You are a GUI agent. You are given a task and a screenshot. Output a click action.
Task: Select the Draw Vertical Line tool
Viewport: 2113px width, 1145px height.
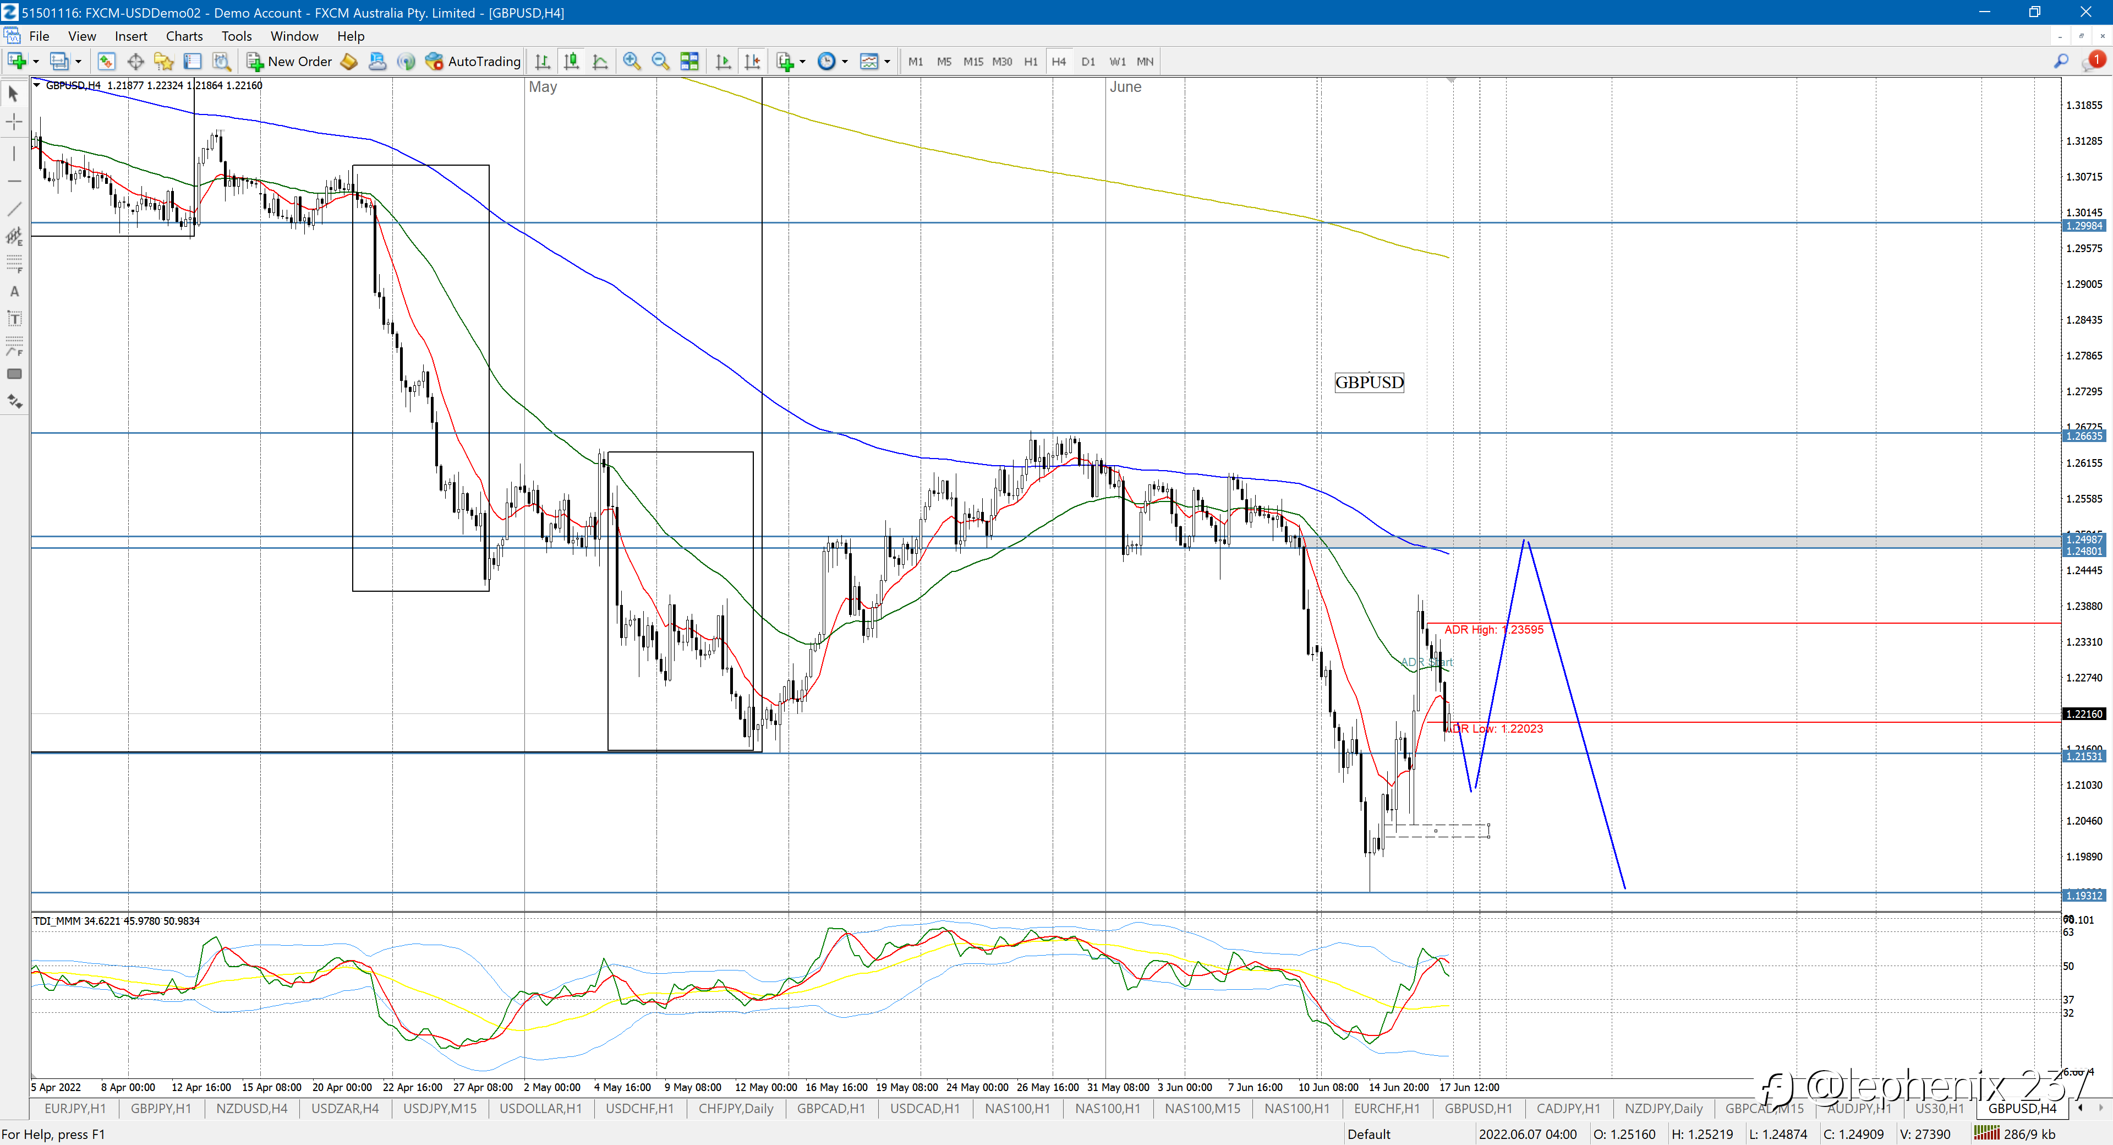tap(14, 154)
